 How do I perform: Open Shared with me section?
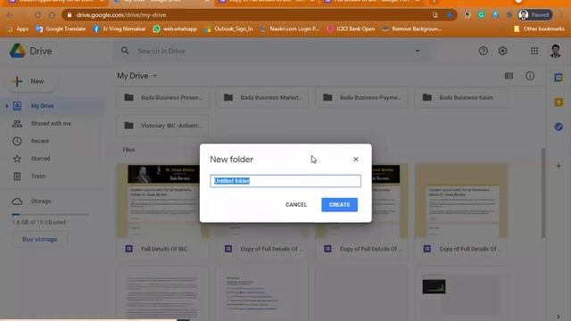(51, 123)
